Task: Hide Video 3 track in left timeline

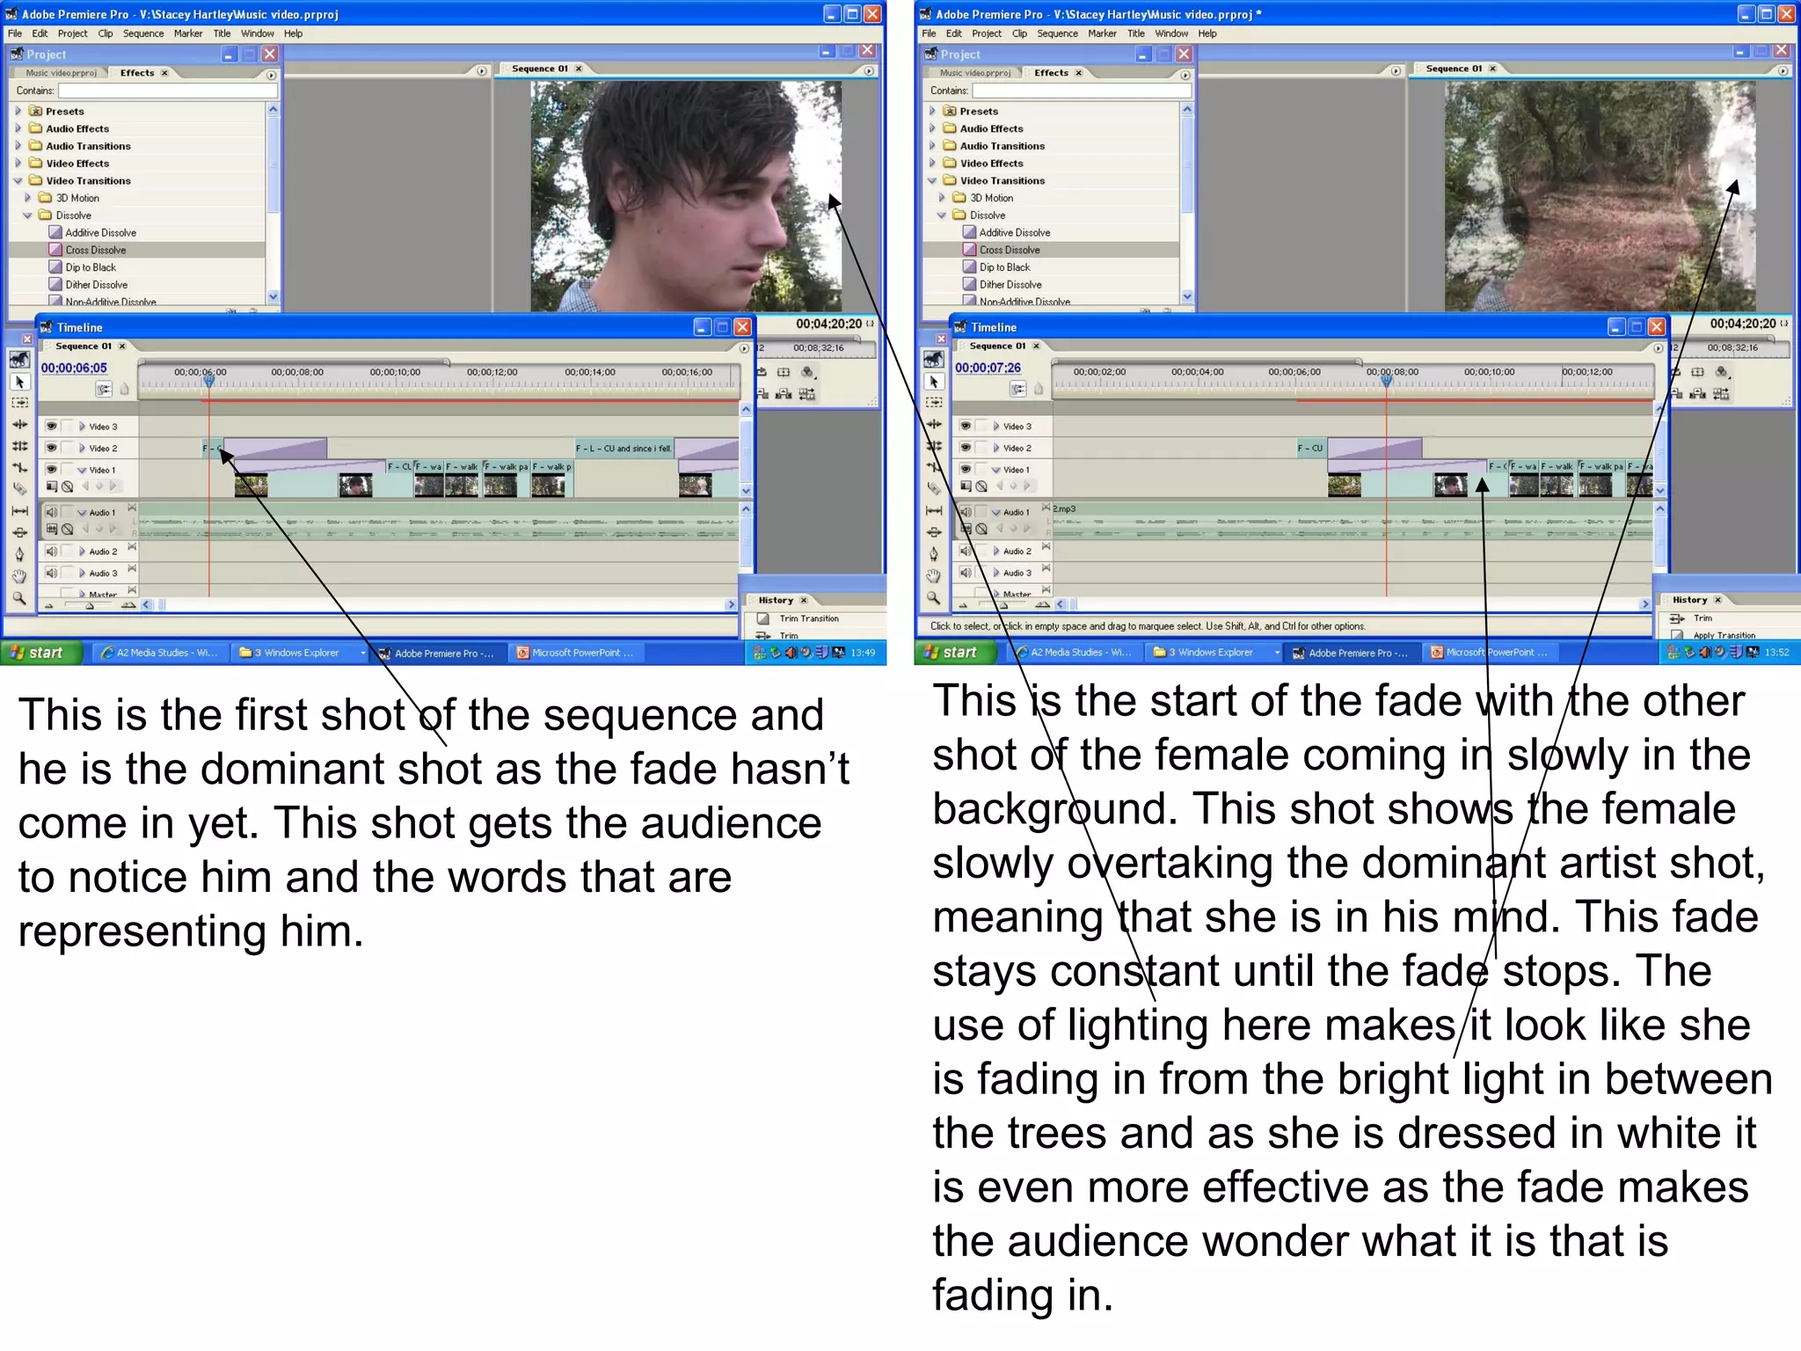Action: [52, 426]
